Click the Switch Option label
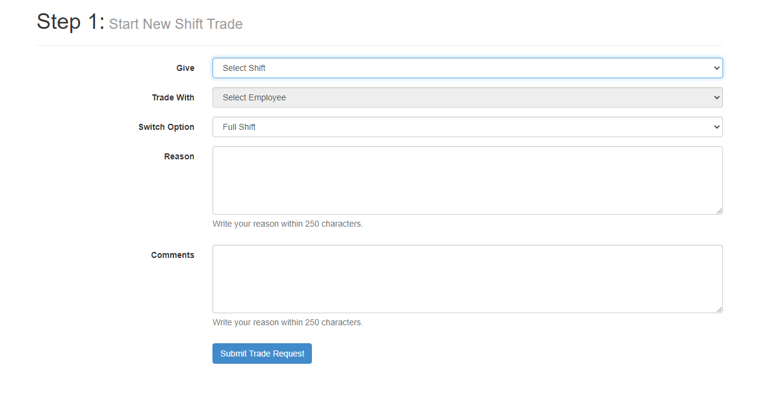This screenshot has height=407, width=782. click(166, 127)
